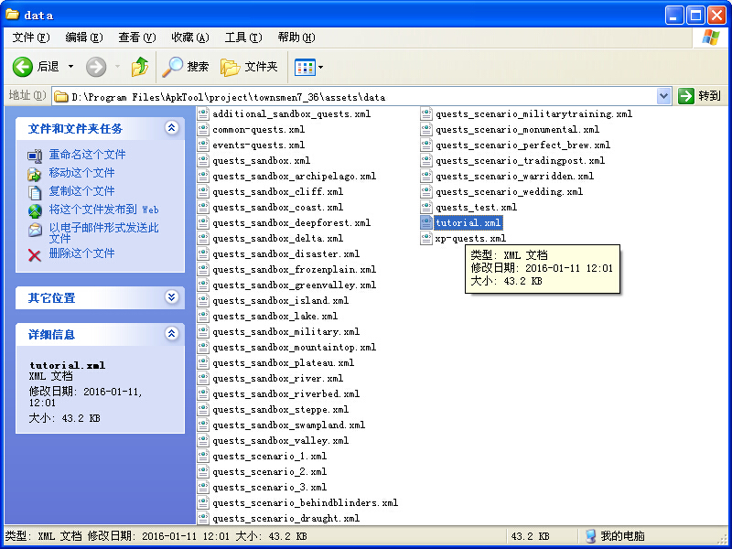Select the quests_sandbox_delta.xml file icon
This screenshot has width=732, height=549.
pyautogui.click(x=202, y=238)
